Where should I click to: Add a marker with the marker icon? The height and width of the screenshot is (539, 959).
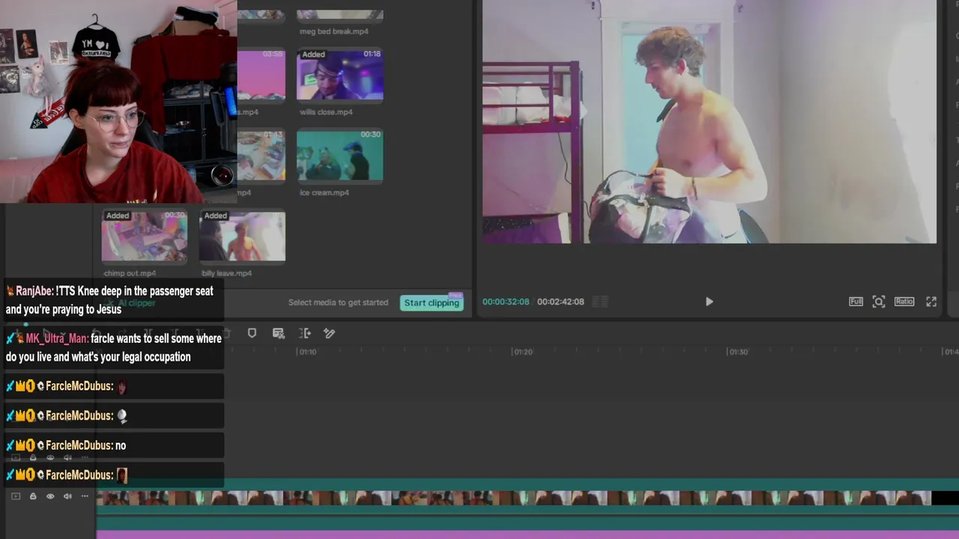(252, 333)
